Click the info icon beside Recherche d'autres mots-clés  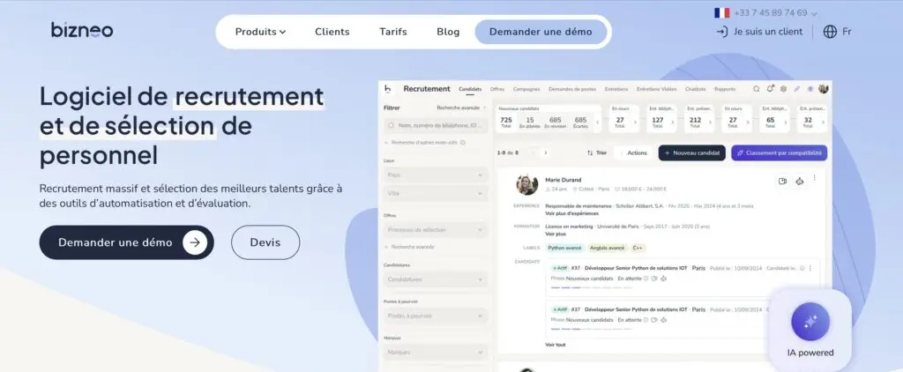(462, 142)
